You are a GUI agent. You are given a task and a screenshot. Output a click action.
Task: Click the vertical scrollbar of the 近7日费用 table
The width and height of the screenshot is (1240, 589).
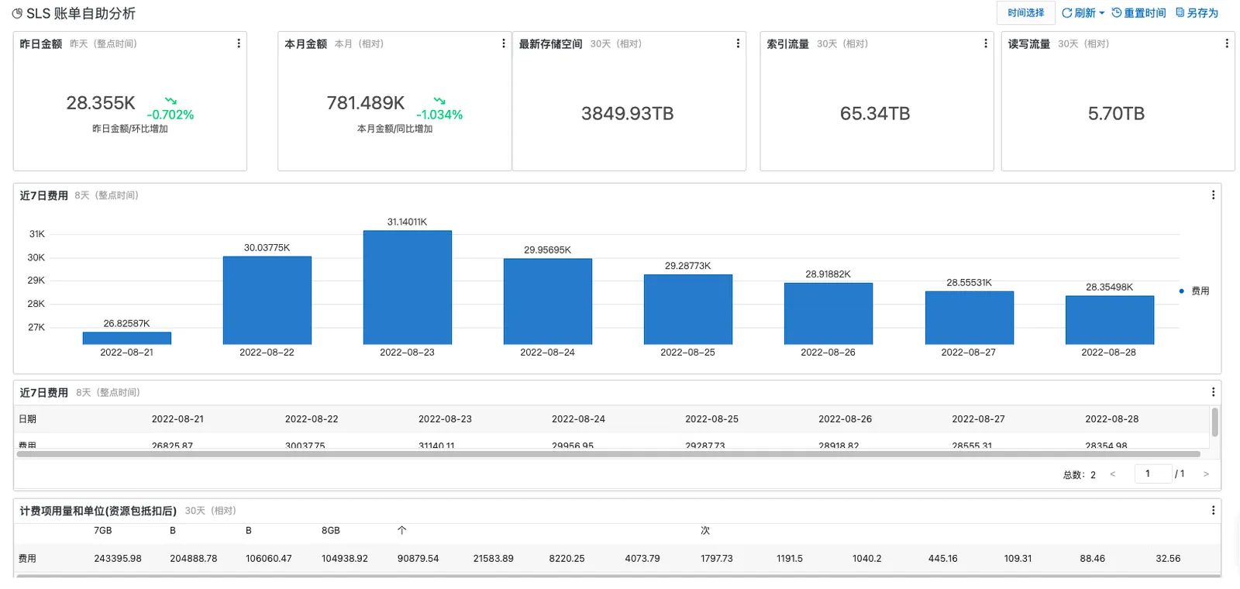coord(1214,422)
